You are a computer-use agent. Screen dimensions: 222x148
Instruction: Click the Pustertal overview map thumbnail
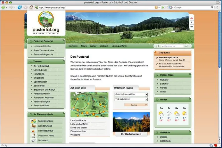tap(89, 105)
